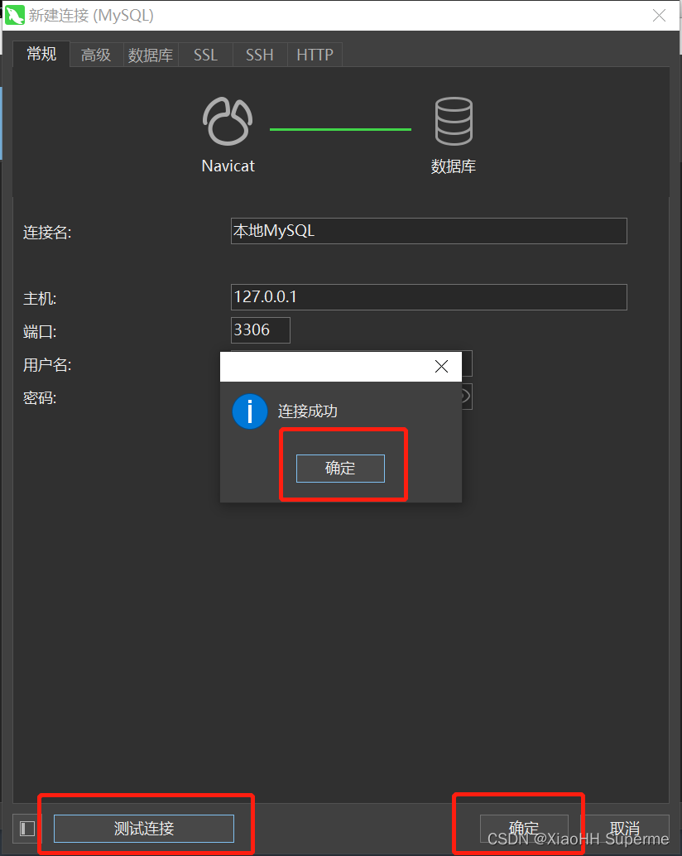Open the 高级 tab
The height and width of the screenshot is (856, 682).
coord(96,55)
